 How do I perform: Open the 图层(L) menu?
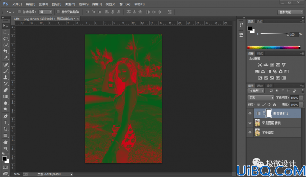click(x=56, y=4)
